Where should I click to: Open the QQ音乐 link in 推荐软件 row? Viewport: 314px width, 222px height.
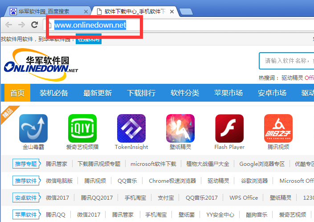click(x=127, y=181)
